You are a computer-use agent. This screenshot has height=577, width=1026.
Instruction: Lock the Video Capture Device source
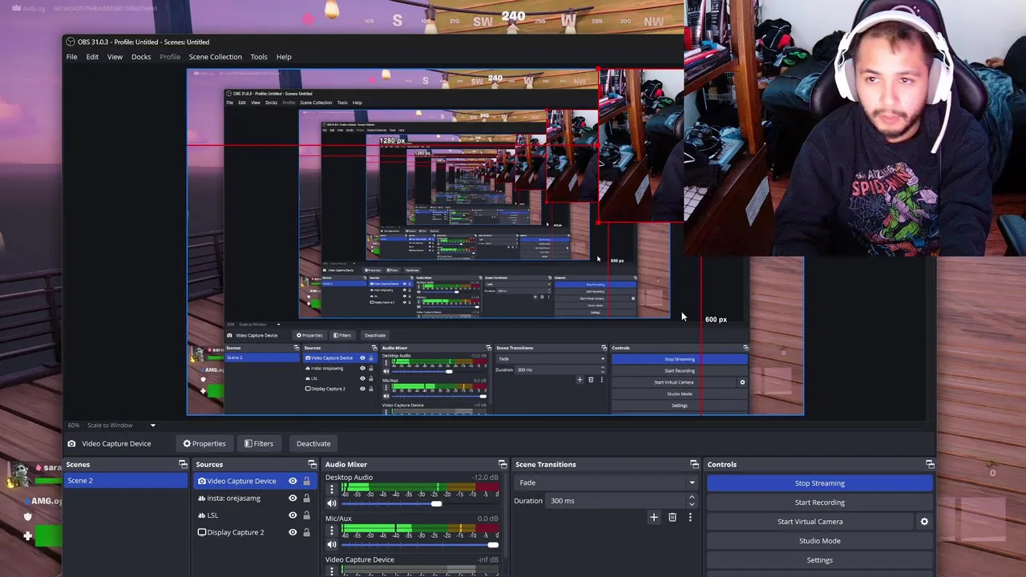(306, 481)
